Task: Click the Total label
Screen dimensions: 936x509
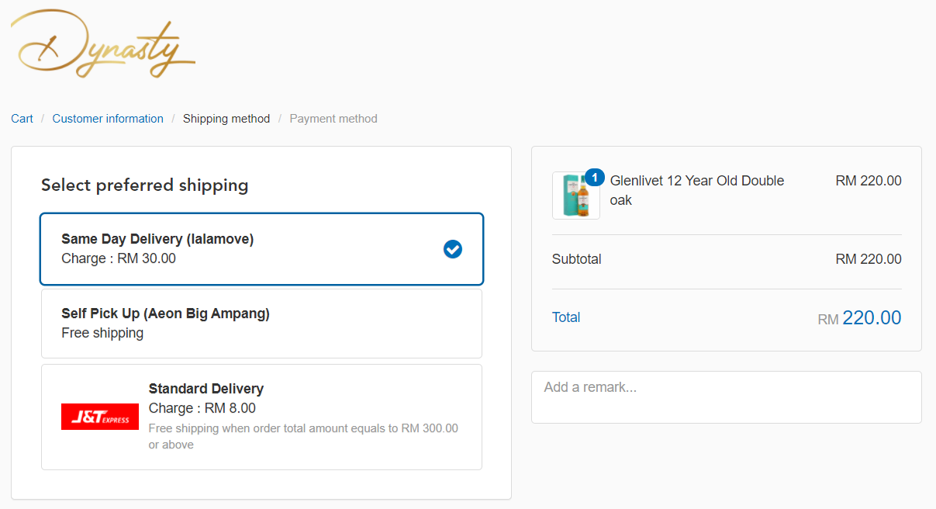Action: tap(566, 317)
